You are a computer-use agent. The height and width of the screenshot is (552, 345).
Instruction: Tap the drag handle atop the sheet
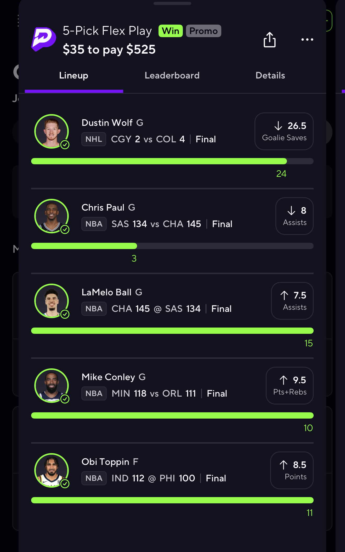172,3
